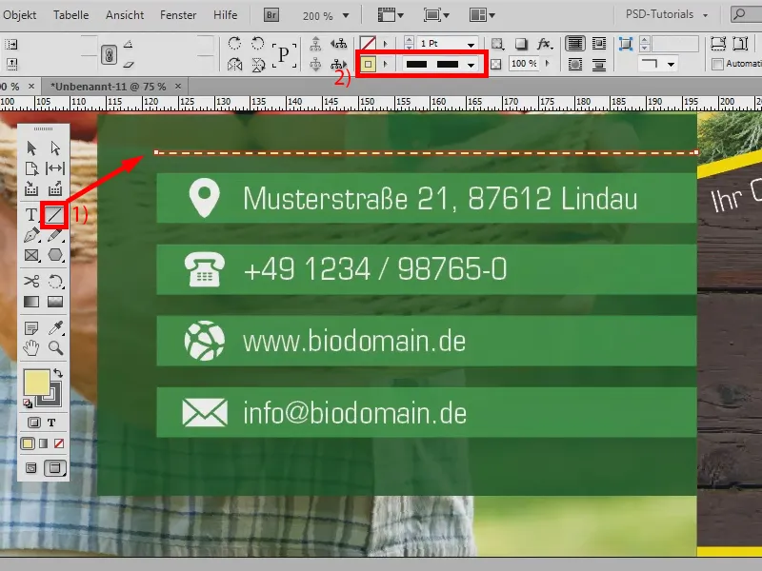Viewport: 762px width, 571px height.
Task: Click the Fit Content to Frame icon
Action: pyautogui.click(x=718, y=44)
